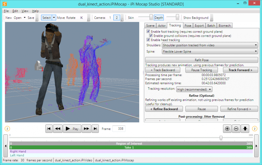262x165 pixels.
Task: Open the Shoulders dropdown
Action: (210, 45)
